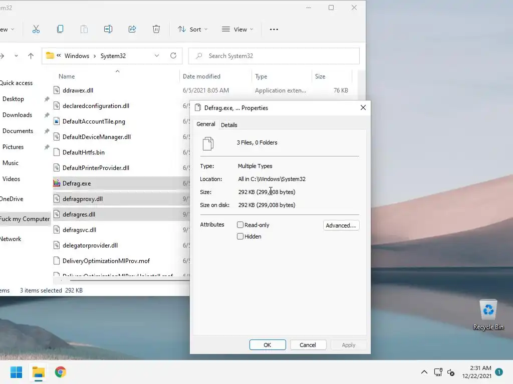
Task: Click the Refresh icon beside address bar
Action: coord(173,56)
